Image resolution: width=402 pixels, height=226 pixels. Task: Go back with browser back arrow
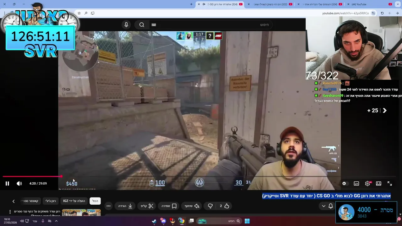397,13
